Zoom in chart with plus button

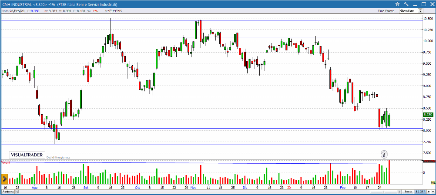coord(429,192)
